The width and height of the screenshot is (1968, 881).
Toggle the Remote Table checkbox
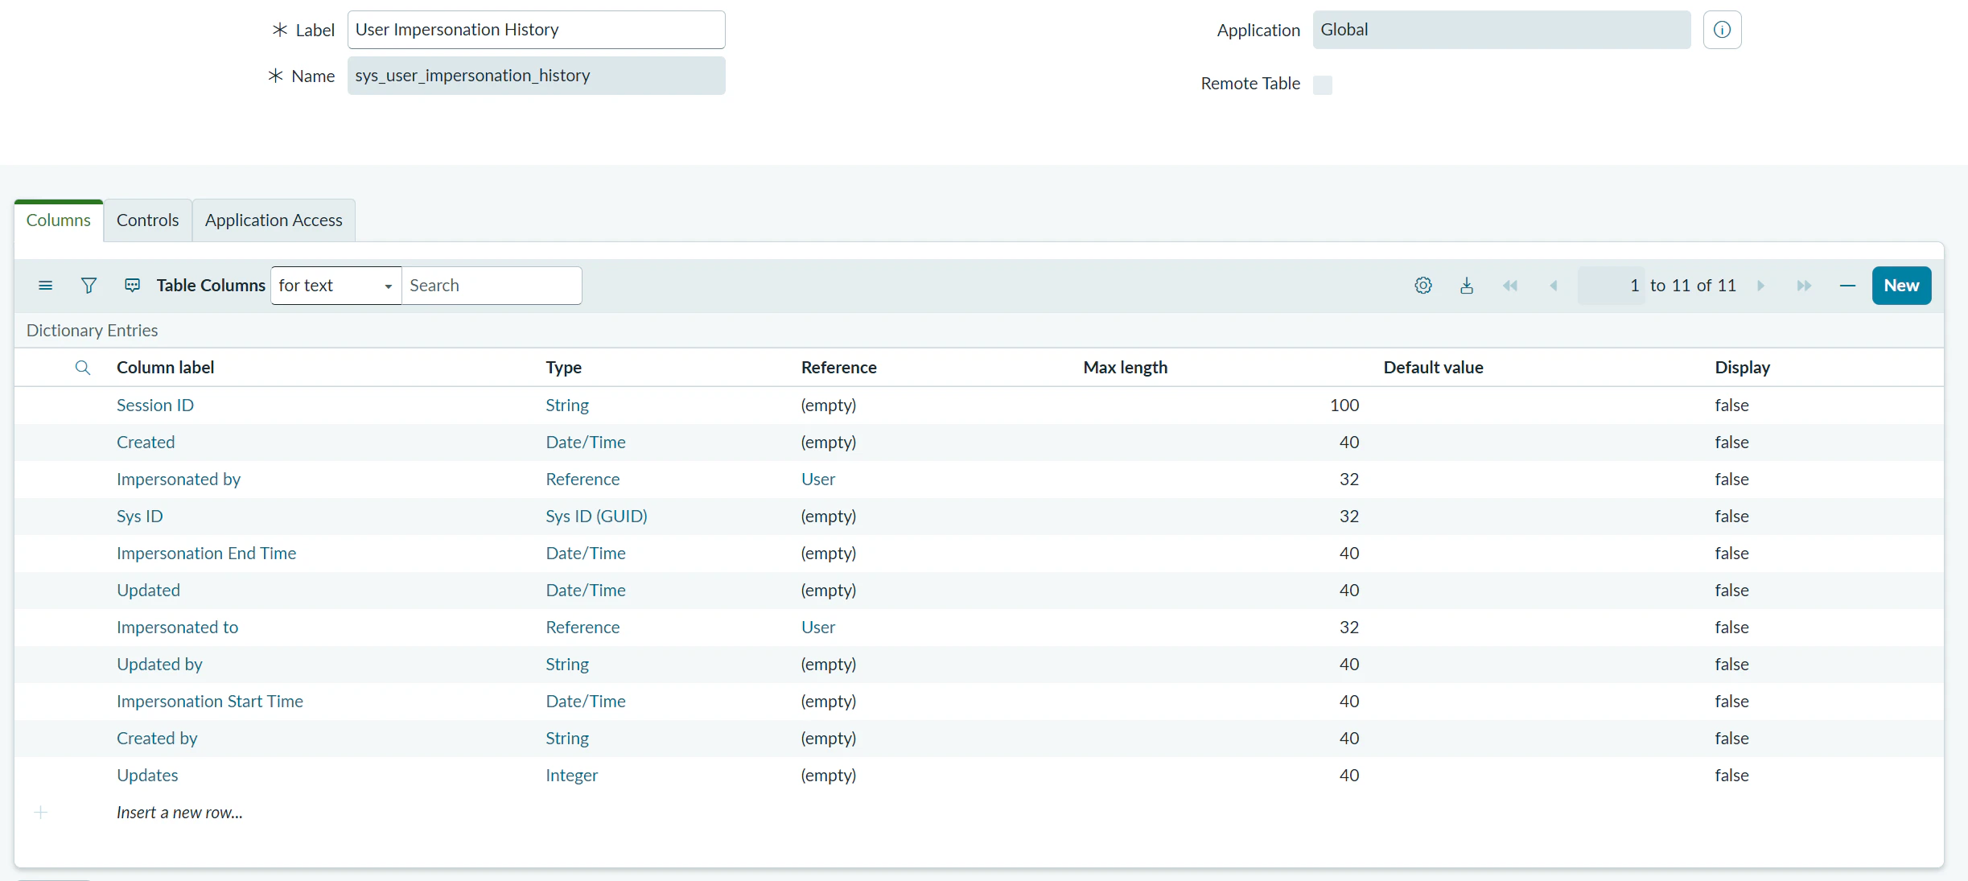coord(1323,84)
